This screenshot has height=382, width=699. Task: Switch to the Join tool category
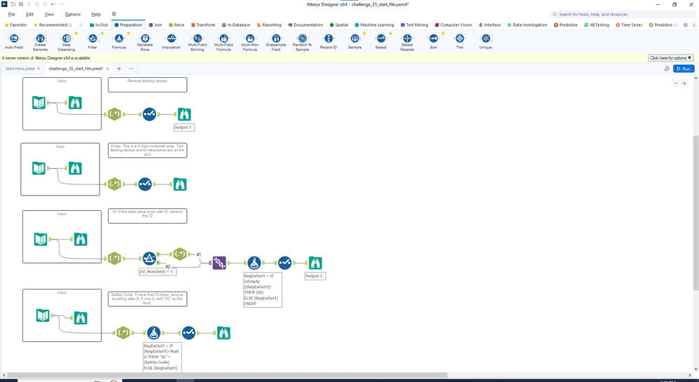[155, 25]
